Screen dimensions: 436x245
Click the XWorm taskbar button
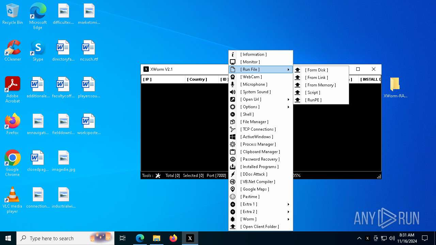[190, 238]
